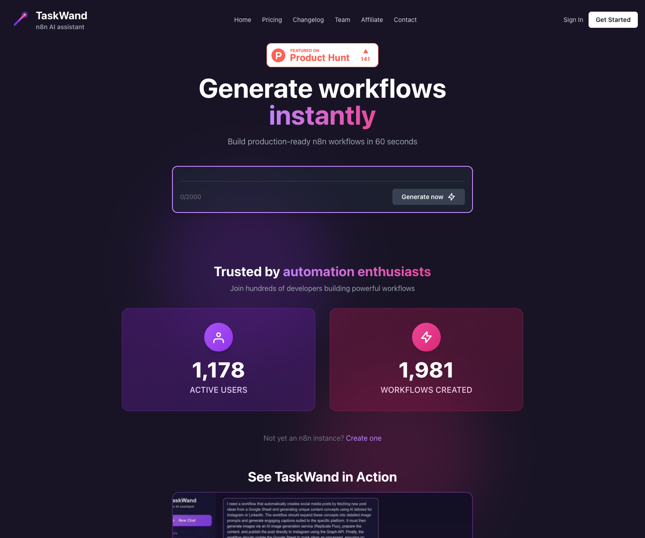Screen dimensions: 645x538
Task: Open the Changelog nav link
Action: [308, 20]
